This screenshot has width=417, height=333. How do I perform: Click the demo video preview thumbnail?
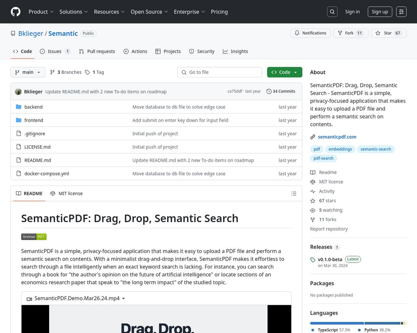pyautogui.click(x=156, y=319)
